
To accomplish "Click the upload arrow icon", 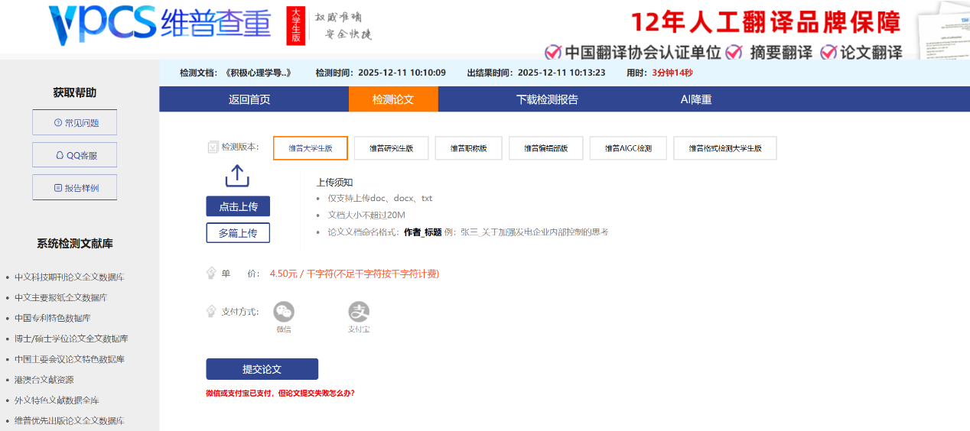I will coord(237,177).
